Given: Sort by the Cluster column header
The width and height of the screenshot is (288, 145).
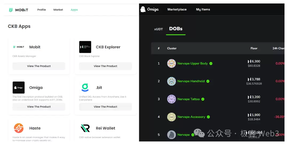Looking at the screenshot, I should 172,48.
